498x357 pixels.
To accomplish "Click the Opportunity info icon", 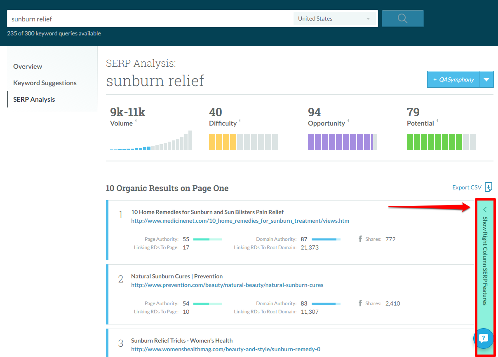I will pos(348,121).
